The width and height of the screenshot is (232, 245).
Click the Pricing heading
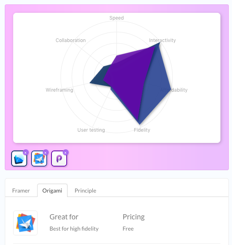[x=134, y=217]
